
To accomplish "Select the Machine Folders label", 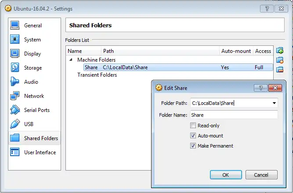I will [96, 60].
